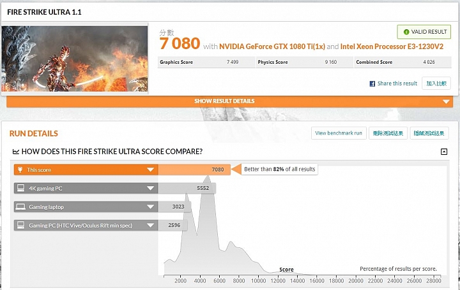The width and height of the screenshot is (460, 290).
Task: Click the Valid Result badge
Action: 424,32
